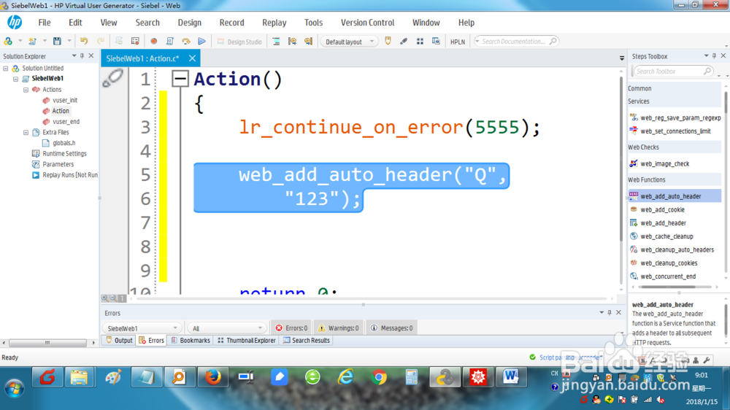Viewport: 730px width, 410px height.
Task: Toggle the Errors: 0 filter
Action: coord(291,328)
